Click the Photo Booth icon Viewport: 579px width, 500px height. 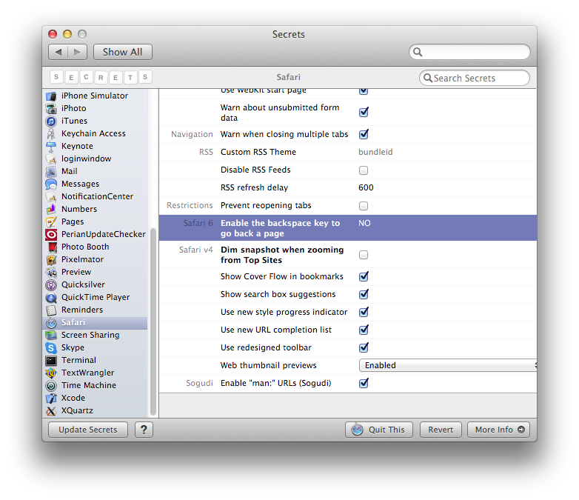click(51, 247)
